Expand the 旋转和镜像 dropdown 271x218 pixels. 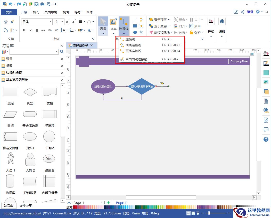coord(171,32)
